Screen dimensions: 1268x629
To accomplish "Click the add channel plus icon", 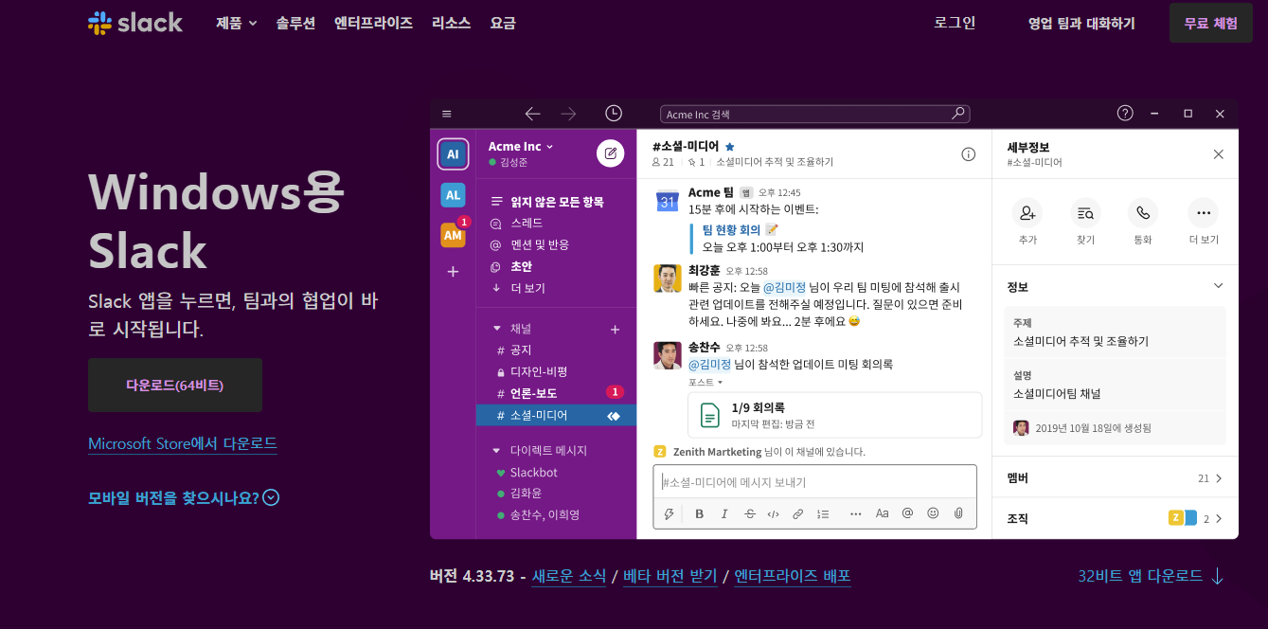I will 615,330.
